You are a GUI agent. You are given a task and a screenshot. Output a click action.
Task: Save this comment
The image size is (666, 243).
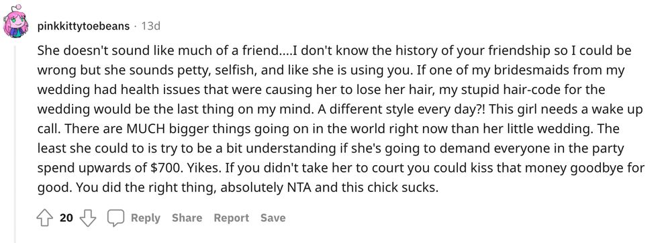tap(273, 218)
